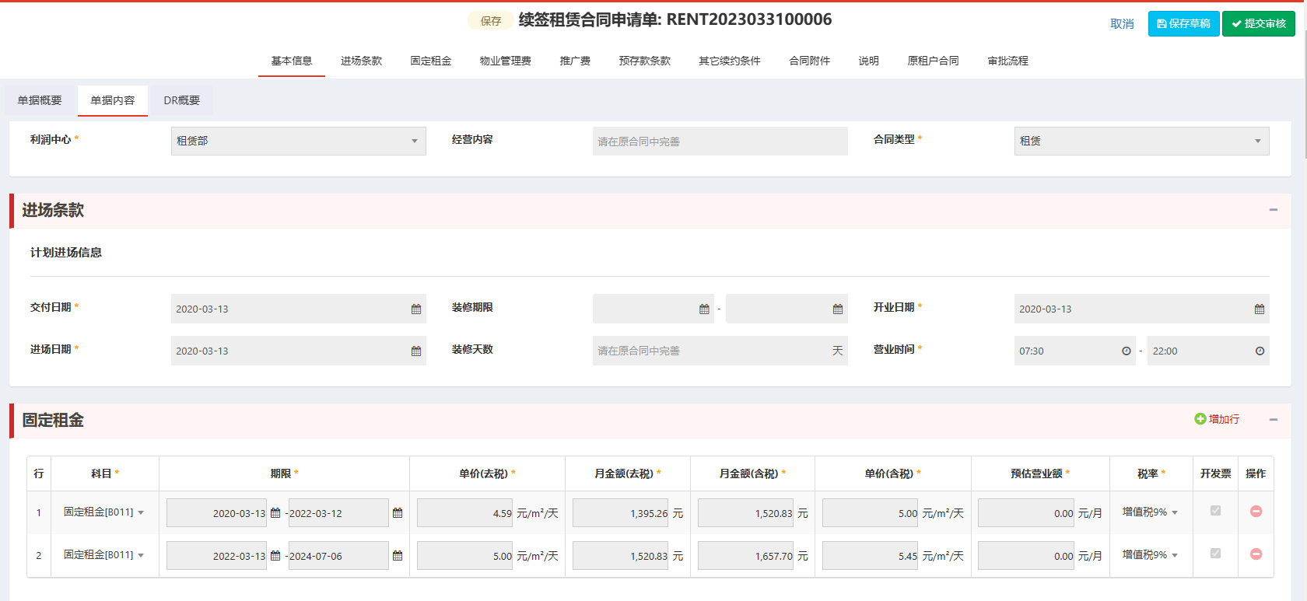Open calendar for 进场日期 field
Viewport: 1307px width, 601px height.
point(416,351)
